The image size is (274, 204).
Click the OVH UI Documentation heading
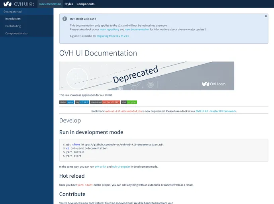tap(98, 53)
